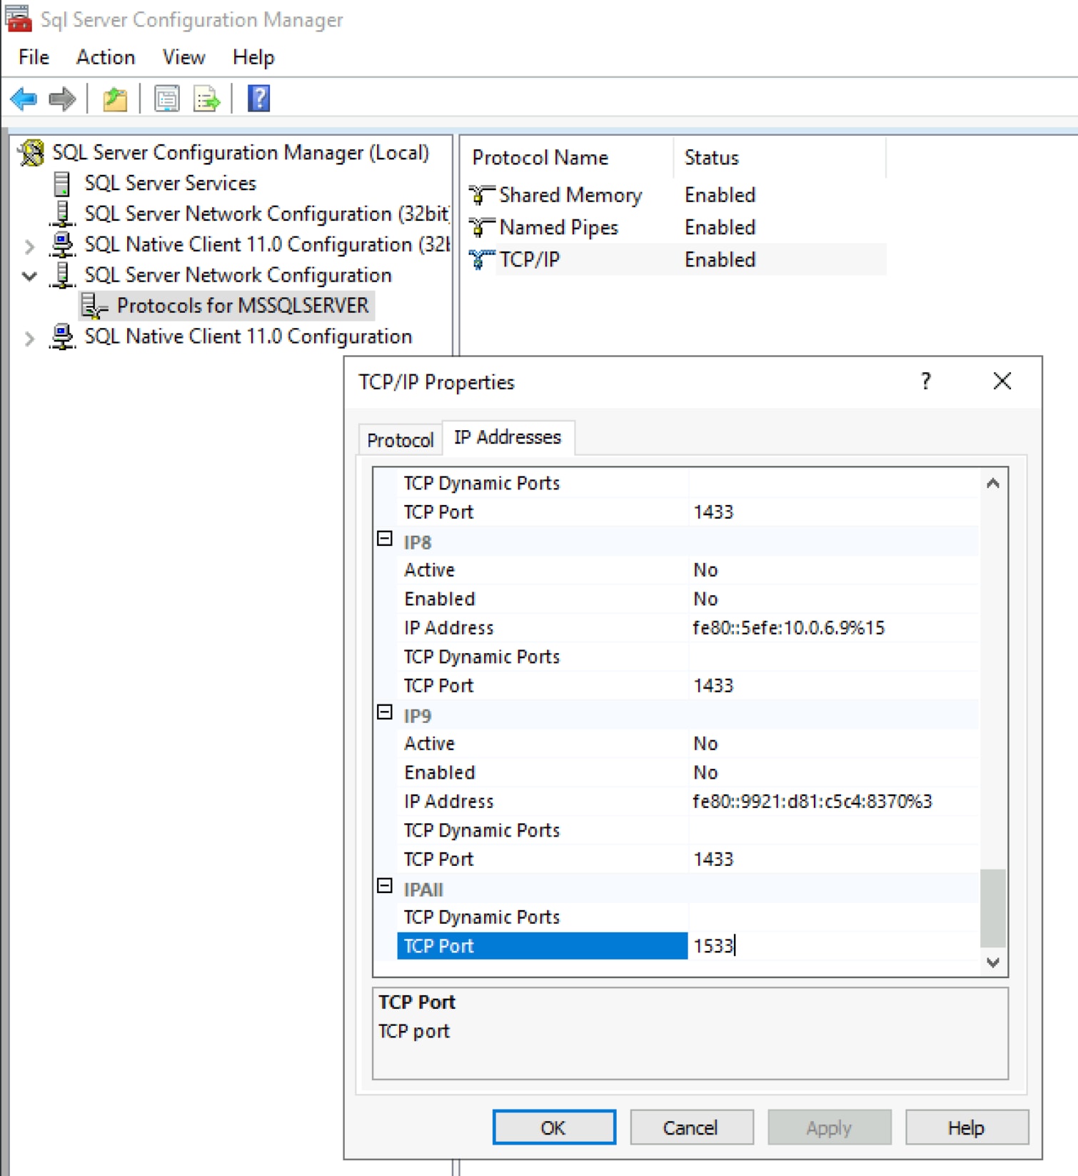Image resolution: width=1078 pixels, height=1176 pixels.
Task: Click OK to save TCP/IP properties
Action: point(554,1127)
